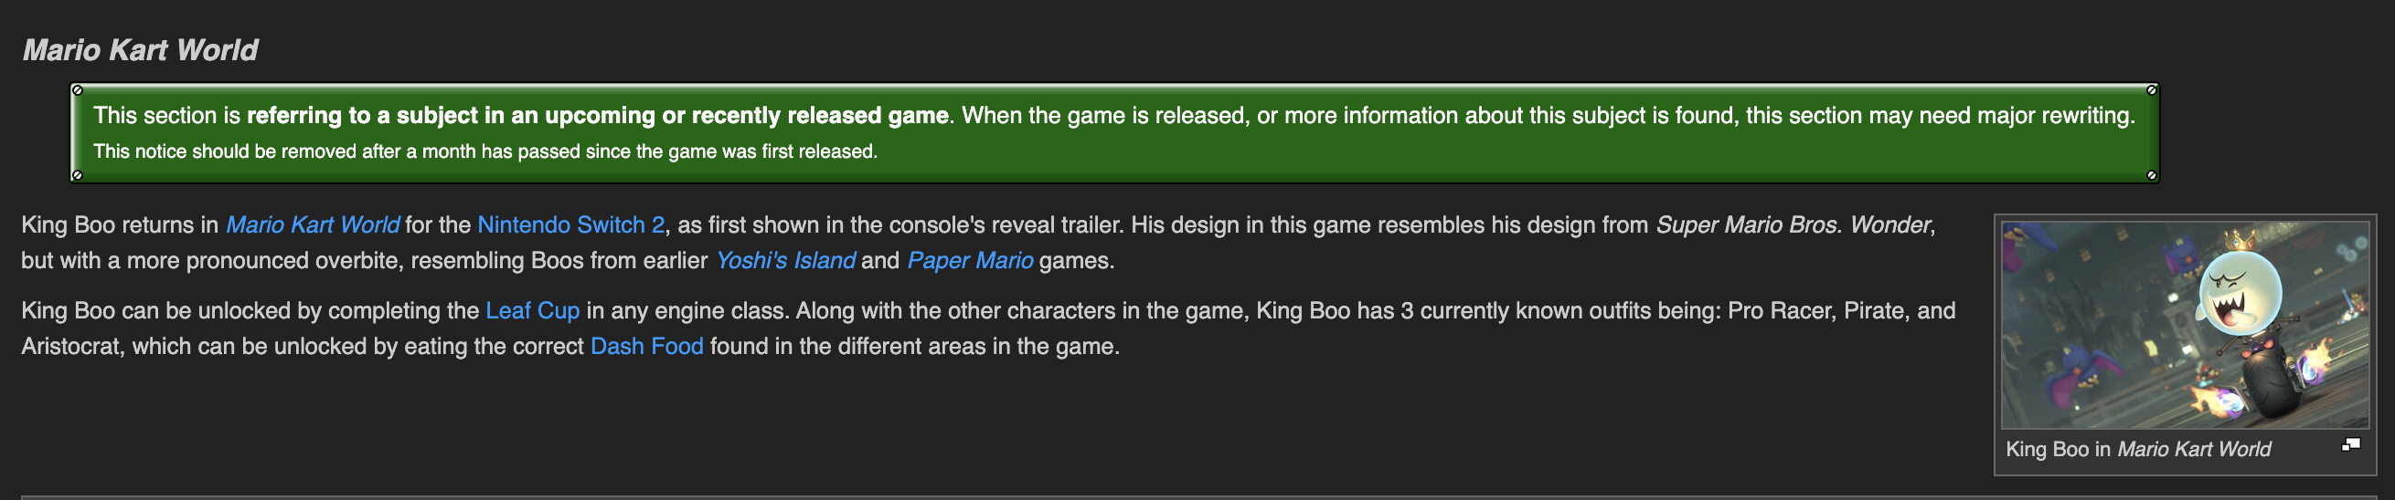Click the paragraph starting 'King Boo can be unlocked'
The height and width of the screenshot is (500, 2395).
988,328
